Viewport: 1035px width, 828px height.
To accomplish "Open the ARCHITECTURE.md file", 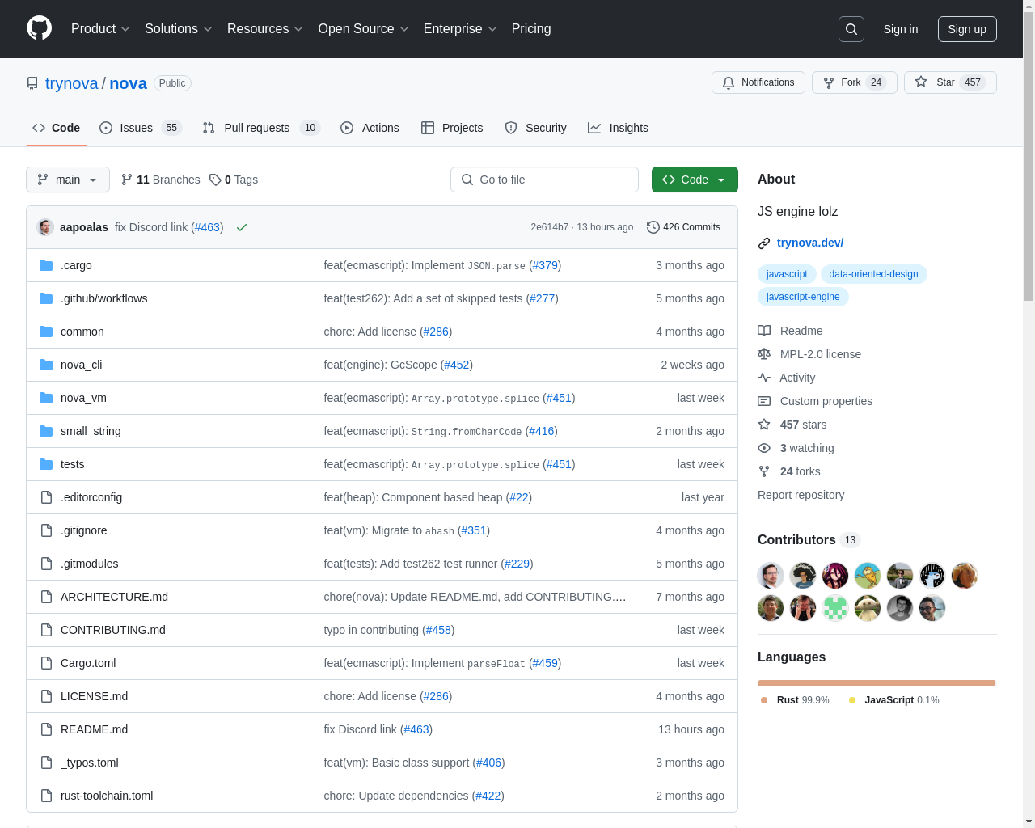I will click(114, 597).
